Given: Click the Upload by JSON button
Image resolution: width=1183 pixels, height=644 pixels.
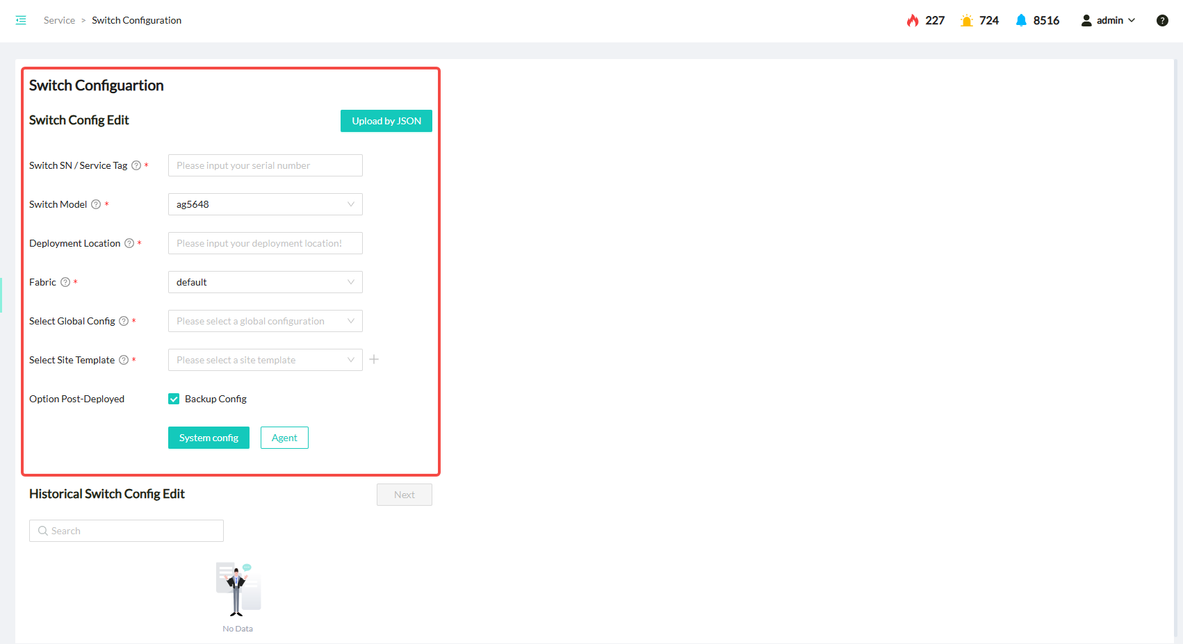Looking at the screenshot, I should 386,121.
